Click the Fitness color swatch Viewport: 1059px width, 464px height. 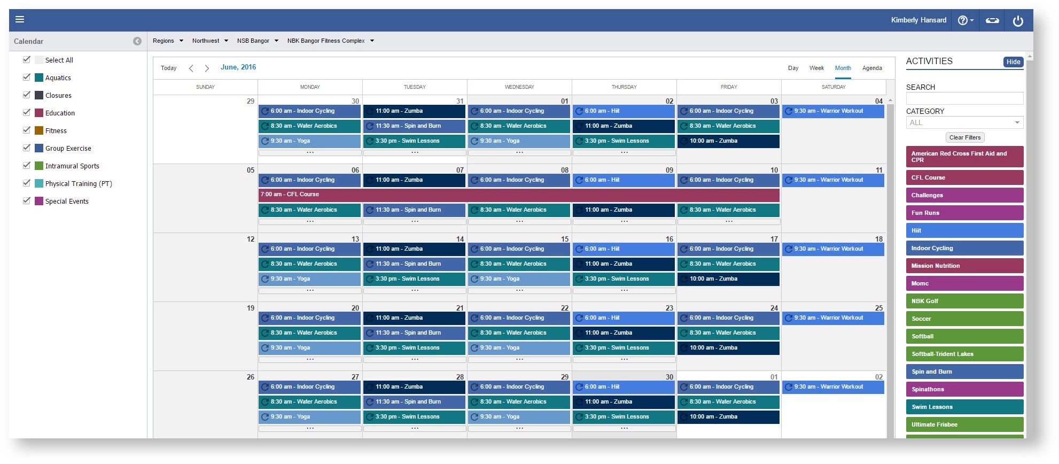pos(39,130)
